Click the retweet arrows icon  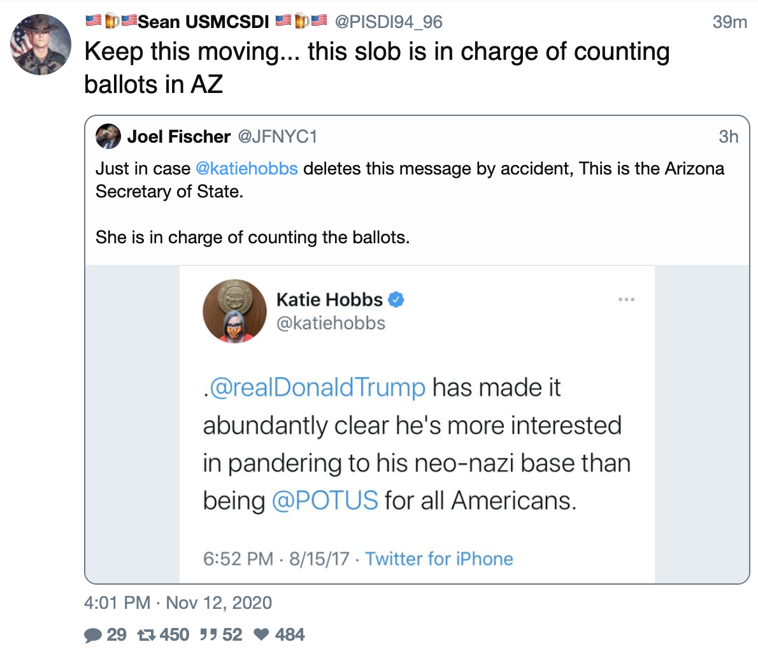(x=147, y=635)
